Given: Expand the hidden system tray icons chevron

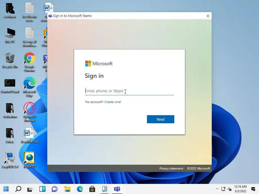Looking at the screenshot, I should [x=217, y=189].
